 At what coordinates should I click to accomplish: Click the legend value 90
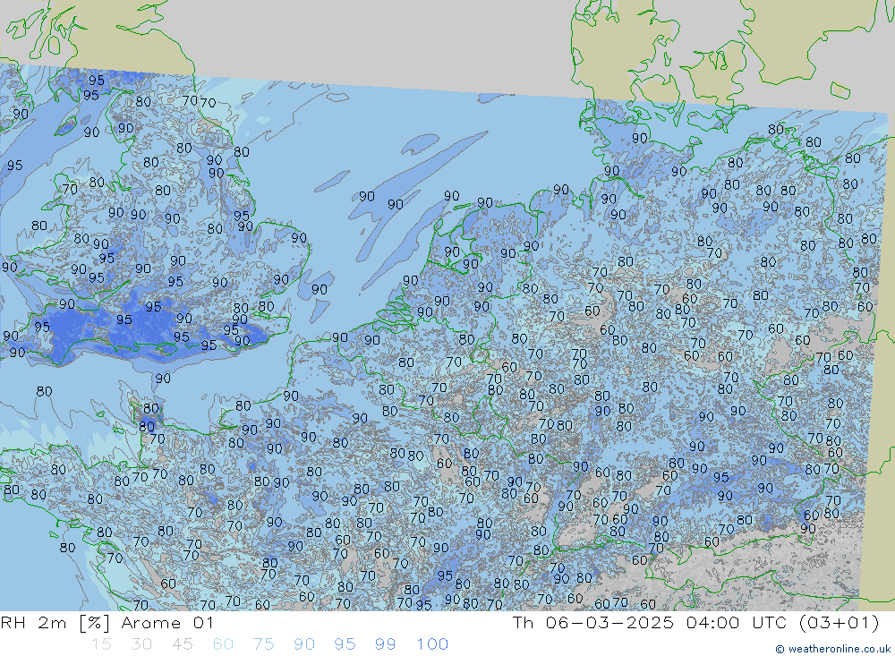coord(304,644)
